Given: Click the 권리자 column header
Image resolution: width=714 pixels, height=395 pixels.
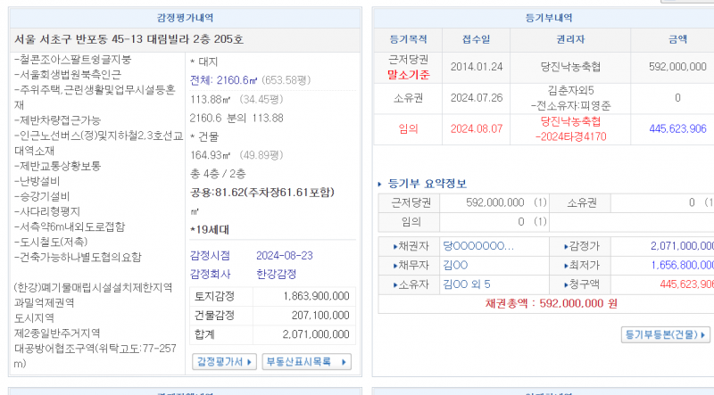Looking at the screenshot, I should pyautogui.click(x=570, y=39).
